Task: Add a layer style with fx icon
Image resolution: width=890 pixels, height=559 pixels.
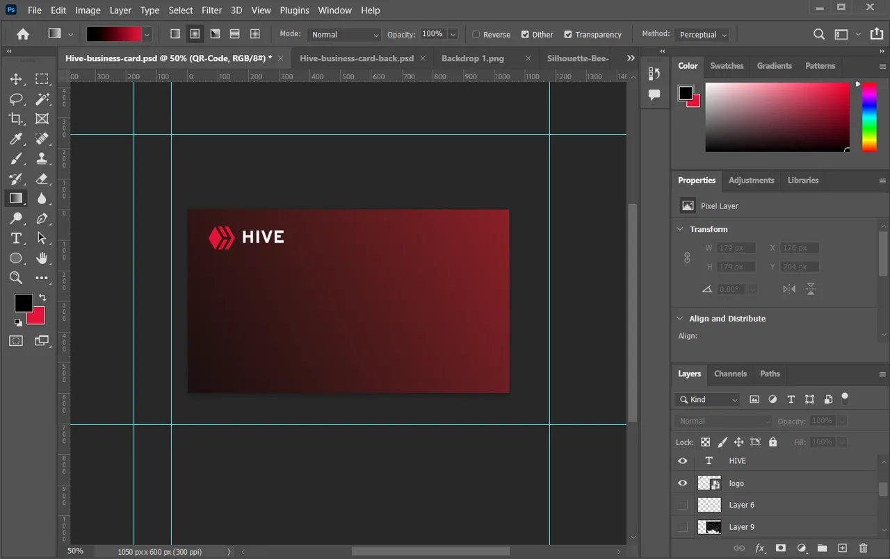Action: pyautogui.click(x=760, y=548)
